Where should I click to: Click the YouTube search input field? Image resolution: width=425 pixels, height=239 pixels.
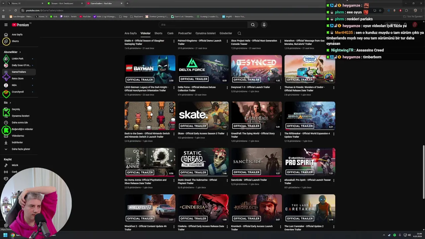[x=203, y=25]
